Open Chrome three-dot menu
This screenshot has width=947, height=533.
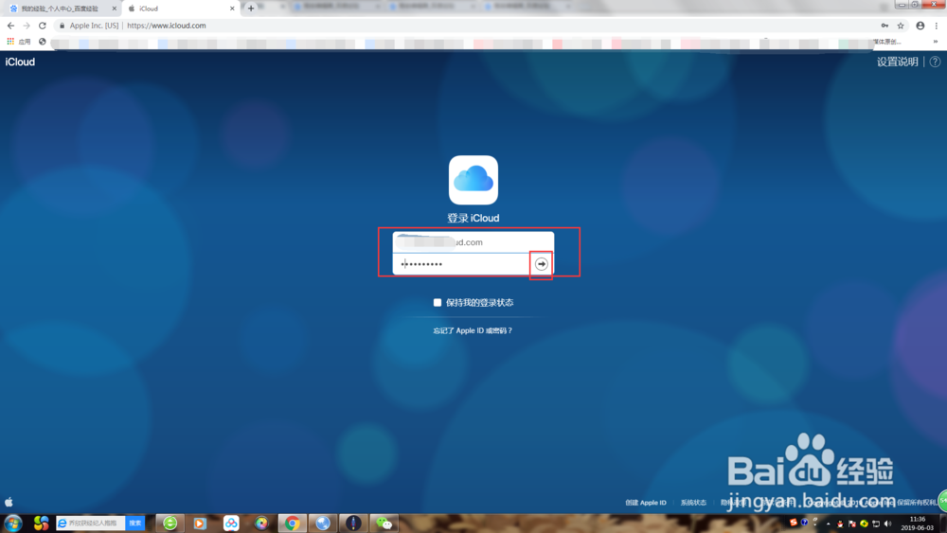pos(937,26)
